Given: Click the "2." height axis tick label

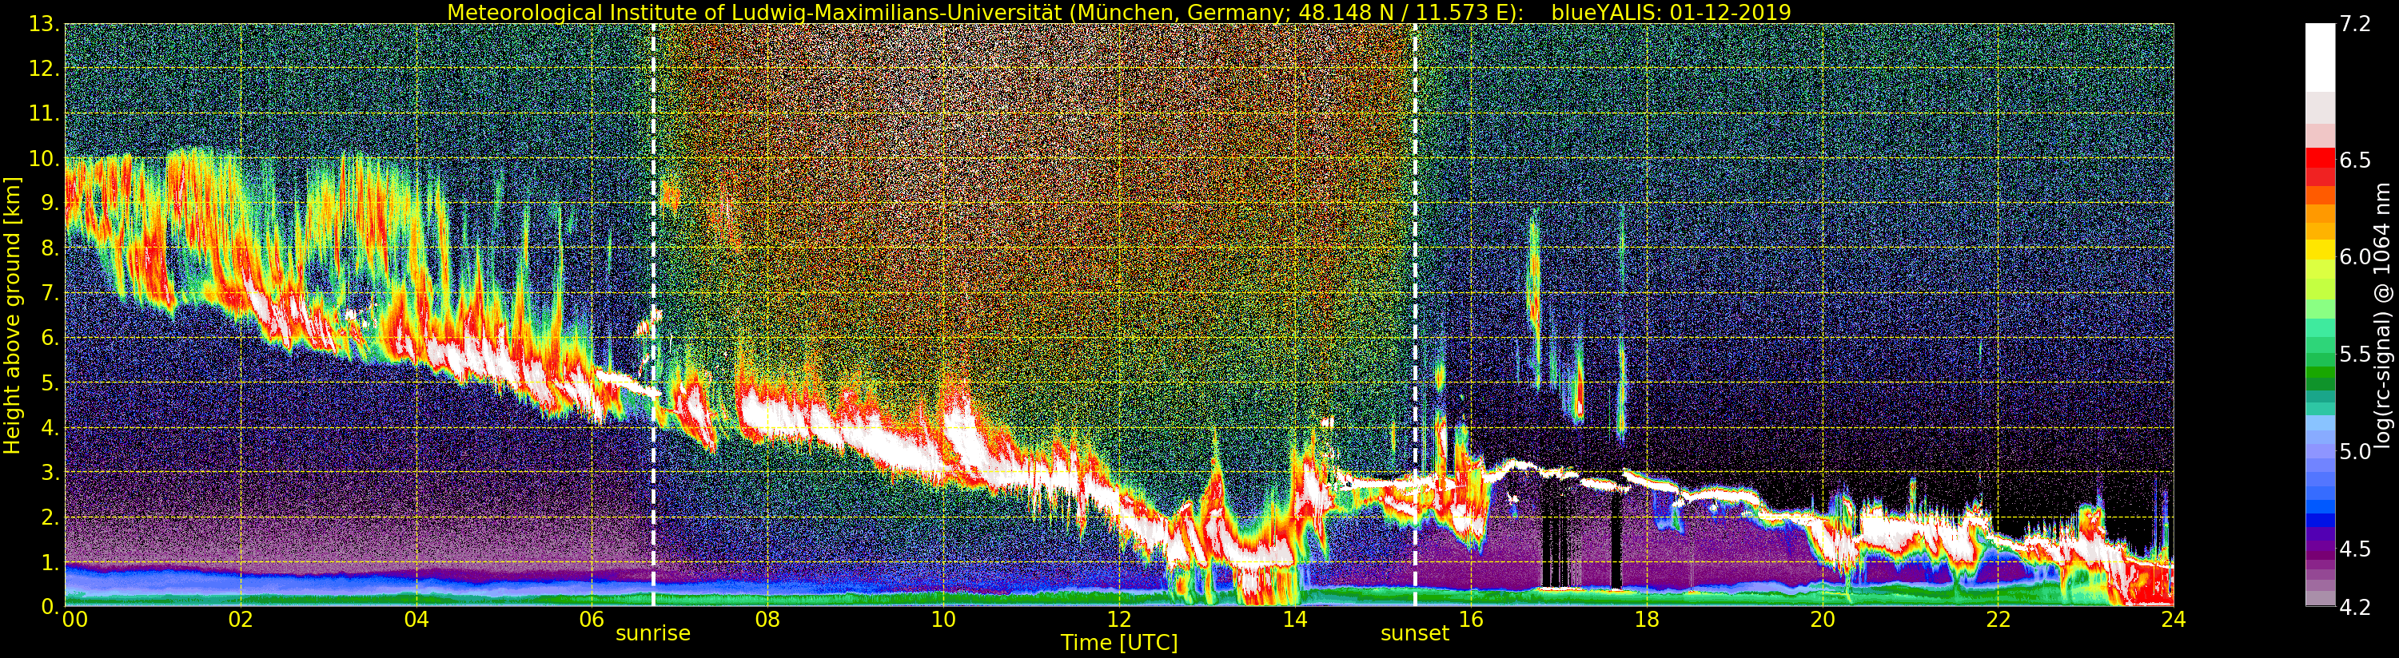Looking at the screenshot, I should point(50,517).
